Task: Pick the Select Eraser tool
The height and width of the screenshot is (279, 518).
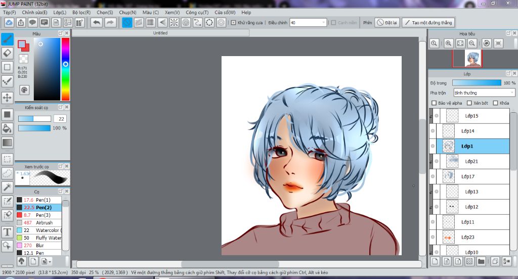Action: click(7, 215)
